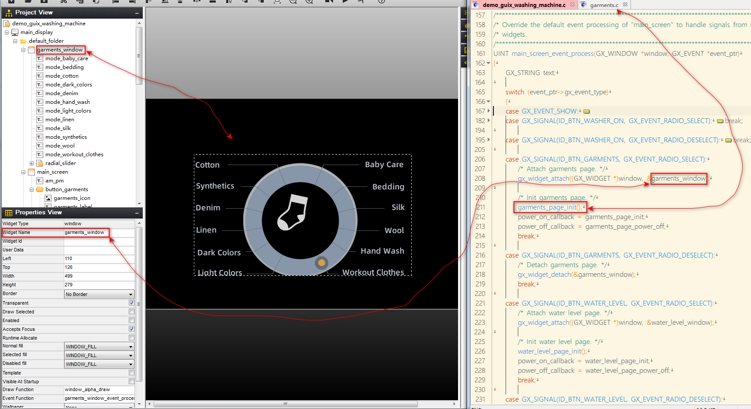Click the Project View vertical scrollbar thumb

[139, 56]
